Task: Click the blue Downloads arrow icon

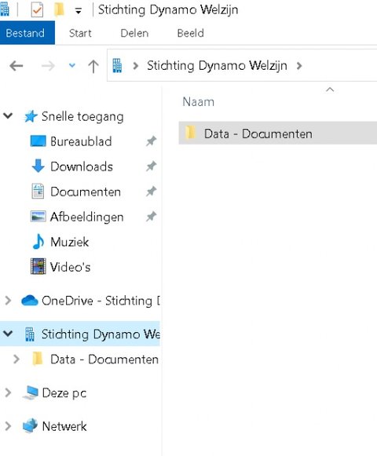Action: click(x=38, y=166)
